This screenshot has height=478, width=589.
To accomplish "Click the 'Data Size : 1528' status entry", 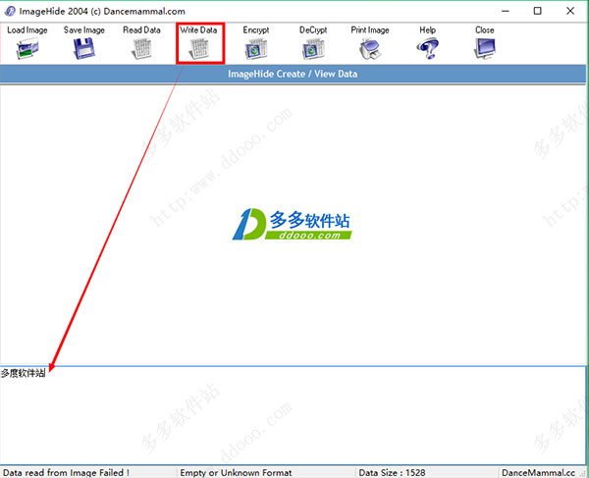I will (392, 472).
